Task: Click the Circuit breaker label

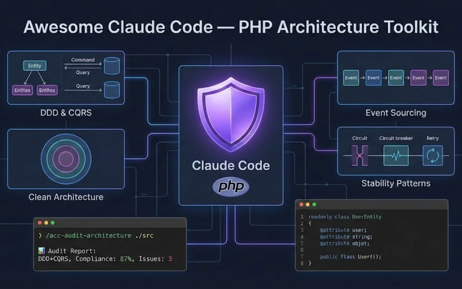Action: pos(396,138)
